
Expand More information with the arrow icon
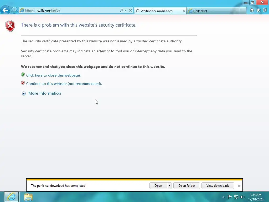tap(24, 93)
